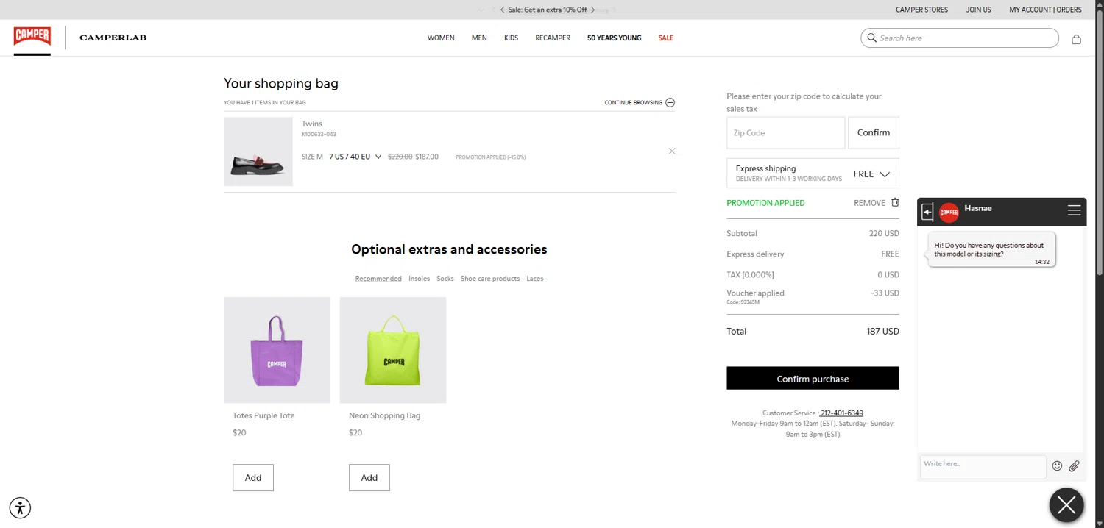Open Totes Purple Tote thumbnail
Viewport: 1104px width, 528px height.
coord(277,350)
